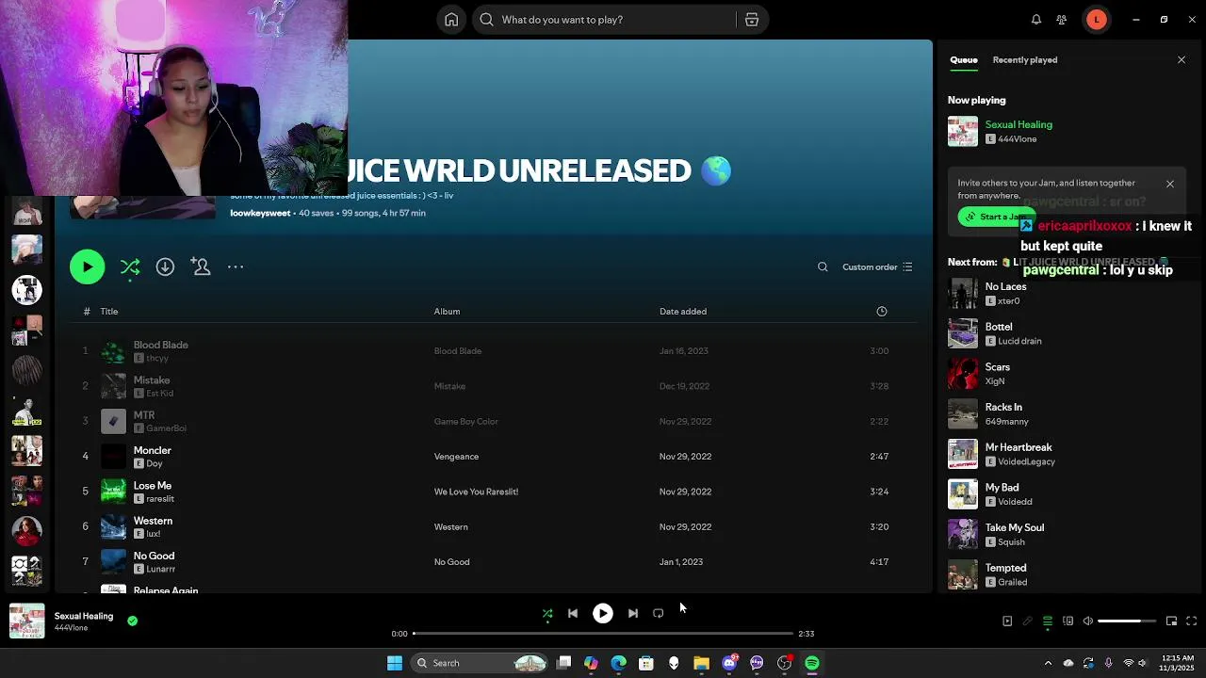Open Friend Activity icon
Image resolution: width=1206 pixels, height=678 pixels.
pyautogui.click(x=1062, y=20)
